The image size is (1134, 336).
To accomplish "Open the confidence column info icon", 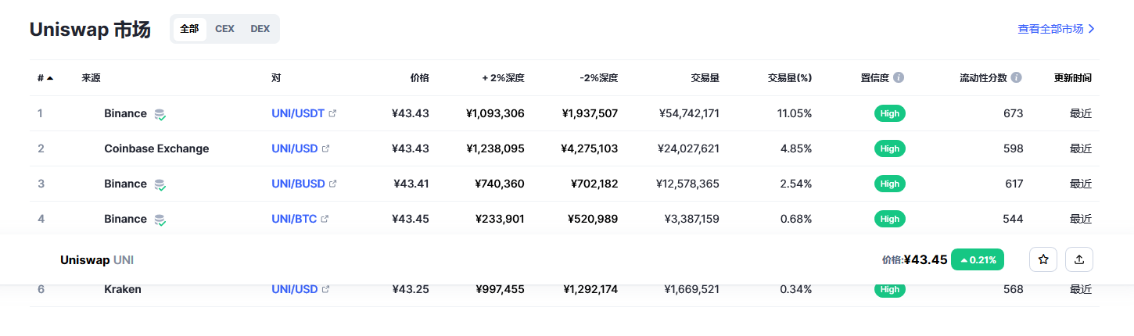I will (x=899, y=78).
